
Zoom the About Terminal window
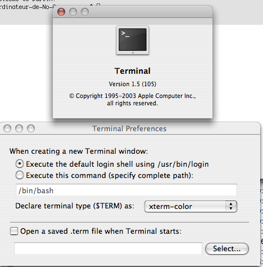[85, 12]
